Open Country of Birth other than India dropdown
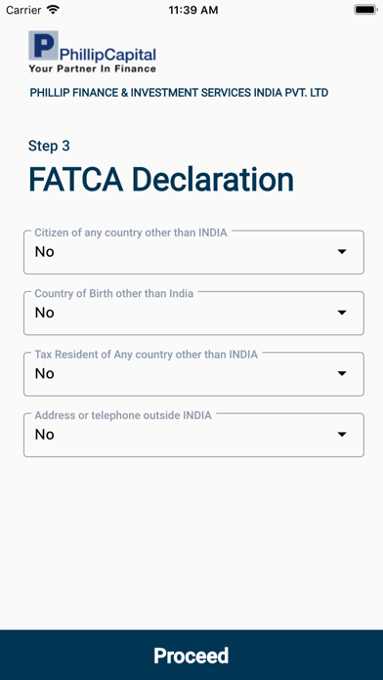The height and width of the screenshot is (680, 383). [193, 313]
